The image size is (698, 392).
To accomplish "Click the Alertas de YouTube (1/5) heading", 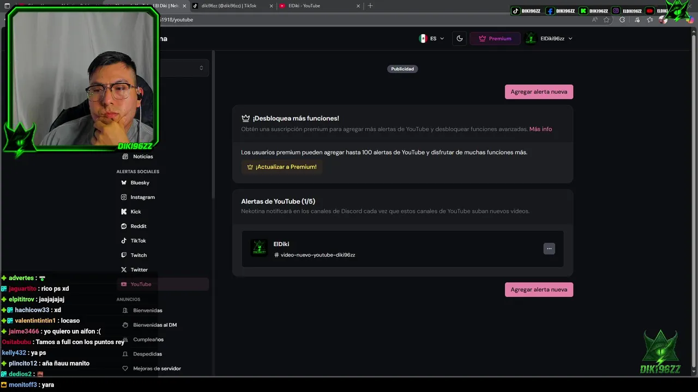I will pos(278,201).
